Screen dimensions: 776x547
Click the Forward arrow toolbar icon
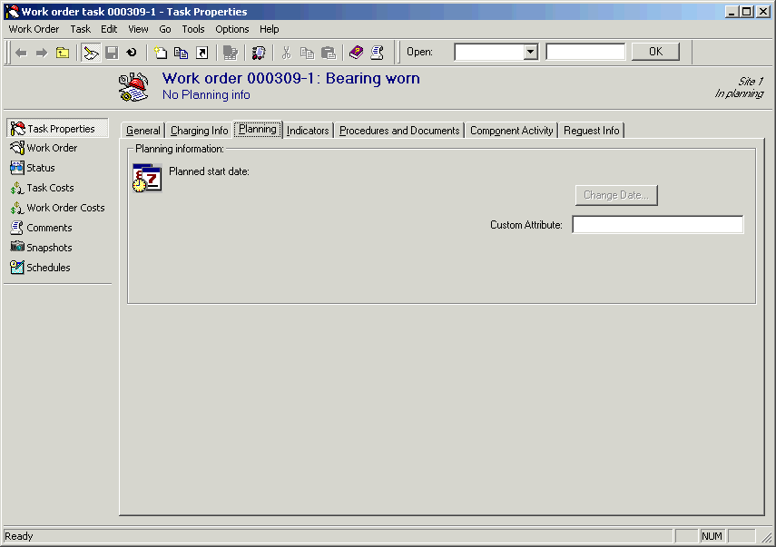click(x=42, y=53)
